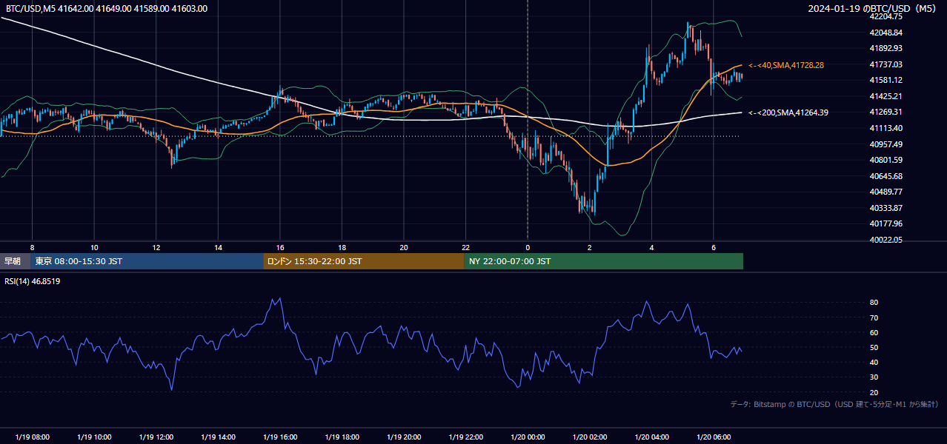Click price axis value 40177.96

pyautogui.click(x=886, y=223)
